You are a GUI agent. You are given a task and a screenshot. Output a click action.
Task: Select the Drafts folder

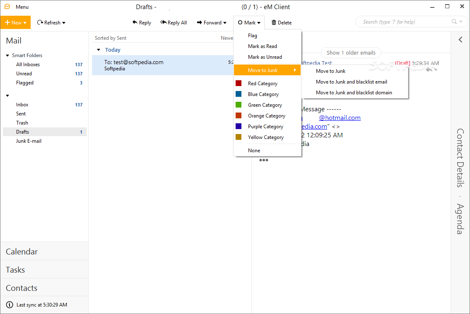tap(45, 132)
